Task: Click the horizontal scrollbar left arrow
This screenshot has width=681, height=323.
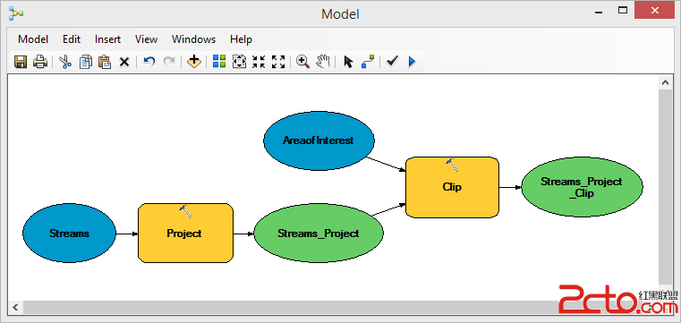Action: pos(15,308)
